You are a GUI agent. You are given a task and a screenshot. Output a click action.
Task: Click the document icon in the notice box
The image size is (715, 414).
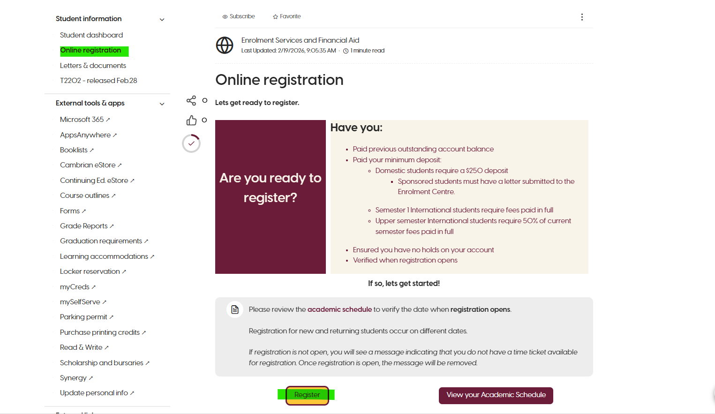235,309
